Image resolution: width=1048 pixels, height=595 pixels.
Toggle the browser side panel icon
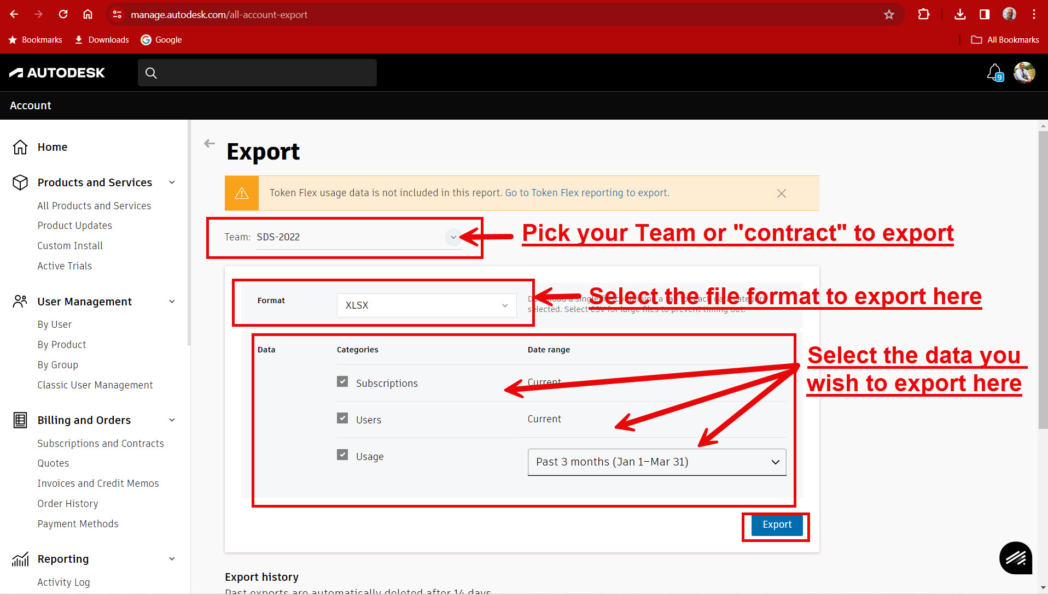(985, 15)
